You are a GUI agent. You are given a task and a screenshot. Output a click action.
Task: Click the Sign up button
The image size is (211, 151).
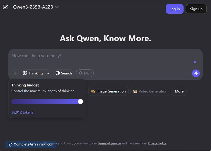click(x=196, y=9)
